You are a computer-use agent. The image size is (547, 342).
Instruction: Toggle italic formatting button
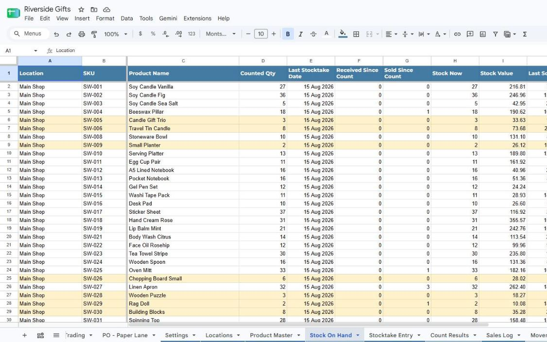[x=300, y=34]
